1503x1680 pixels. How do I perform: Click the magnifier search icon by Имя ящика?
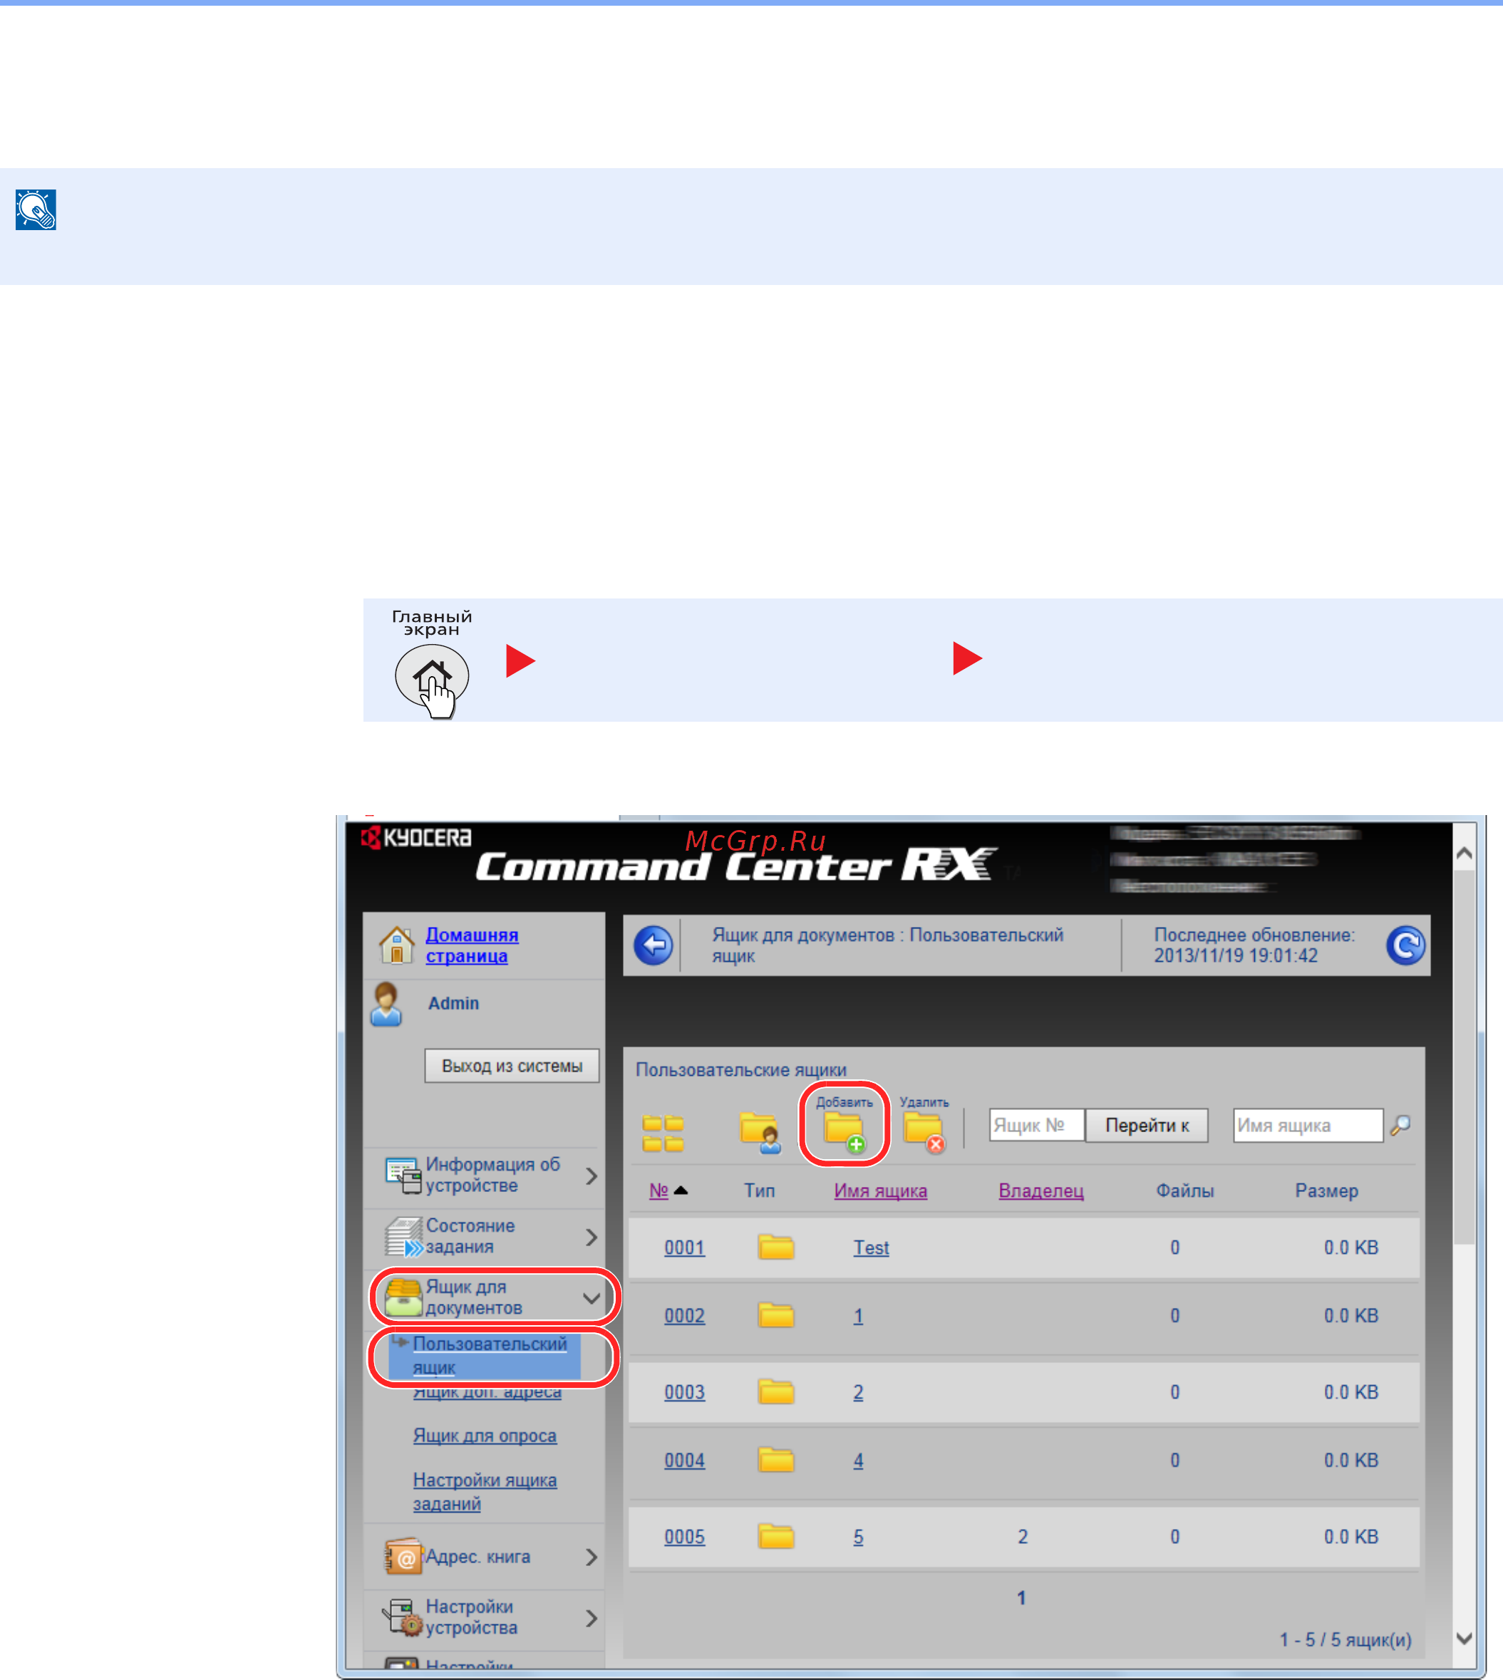click(1400, 1125)
